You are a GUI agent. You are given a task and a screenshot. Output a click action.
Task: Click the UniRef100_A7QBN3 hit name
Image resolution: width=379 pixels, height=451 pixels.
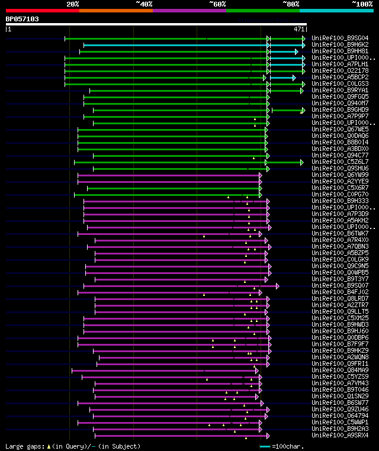click(x=340, y=246)
